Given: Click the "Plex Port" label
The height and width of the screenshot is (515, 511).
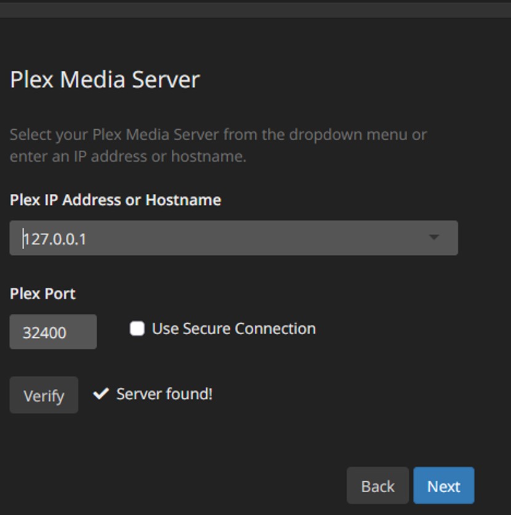Looking at the screenshot, I should point(42,293).
